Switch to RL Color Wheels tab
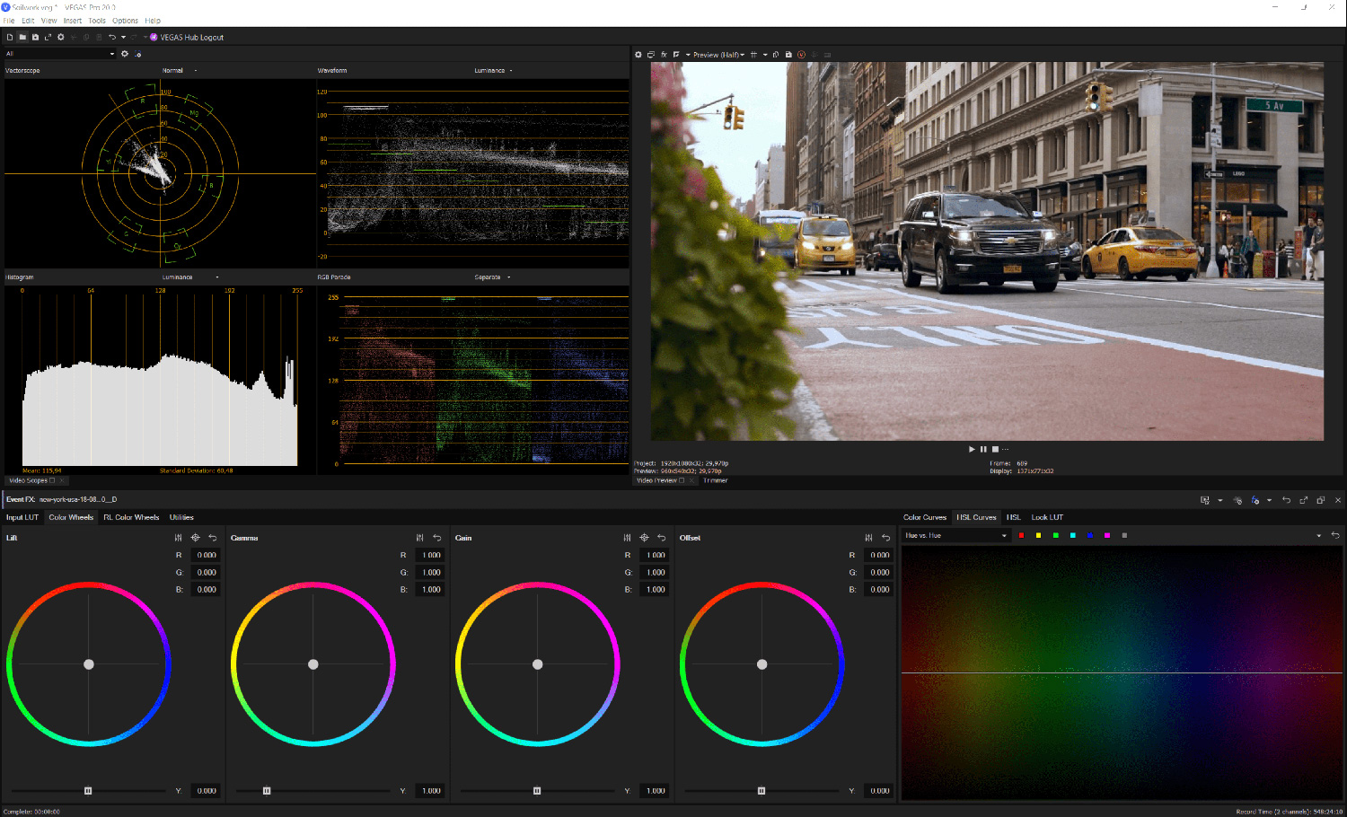 [131, 517]
